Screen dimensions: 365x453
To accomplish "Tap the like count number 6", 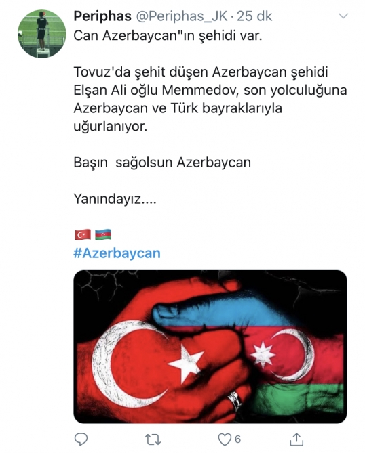I will coord(237,439).
